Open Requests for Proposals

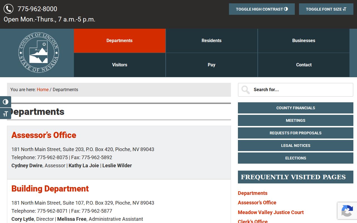296,133
